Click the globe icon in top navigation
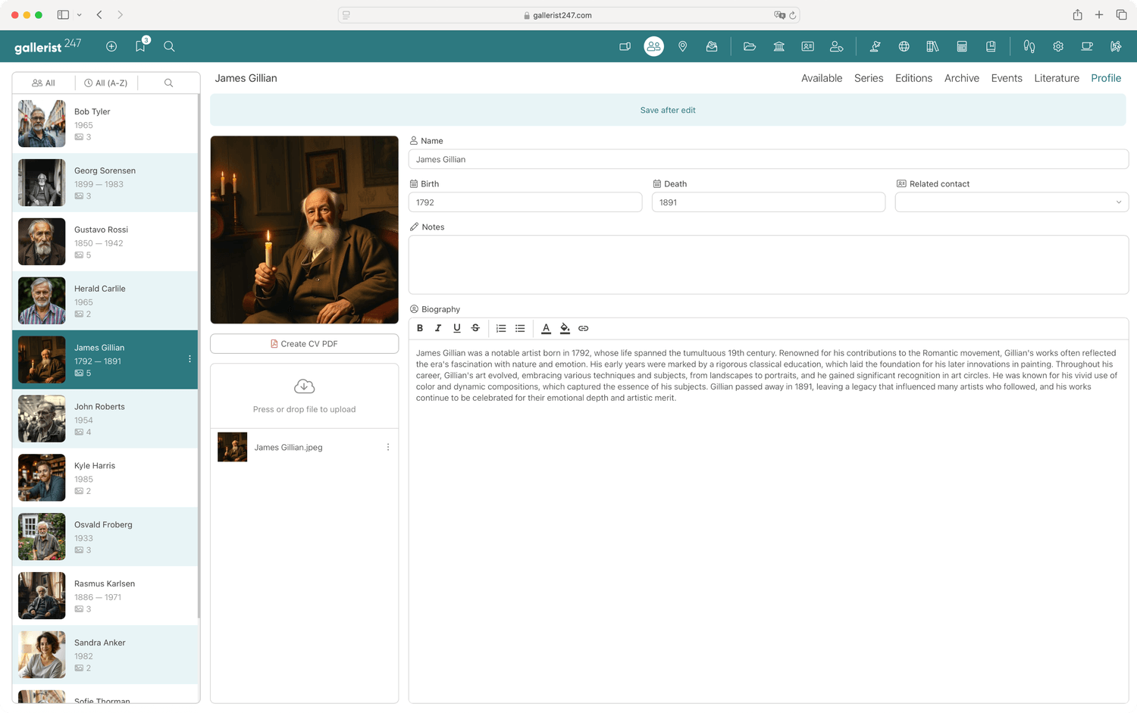Image resolution: width=1137 pixels, height=713 pixels. click(904, 46)
